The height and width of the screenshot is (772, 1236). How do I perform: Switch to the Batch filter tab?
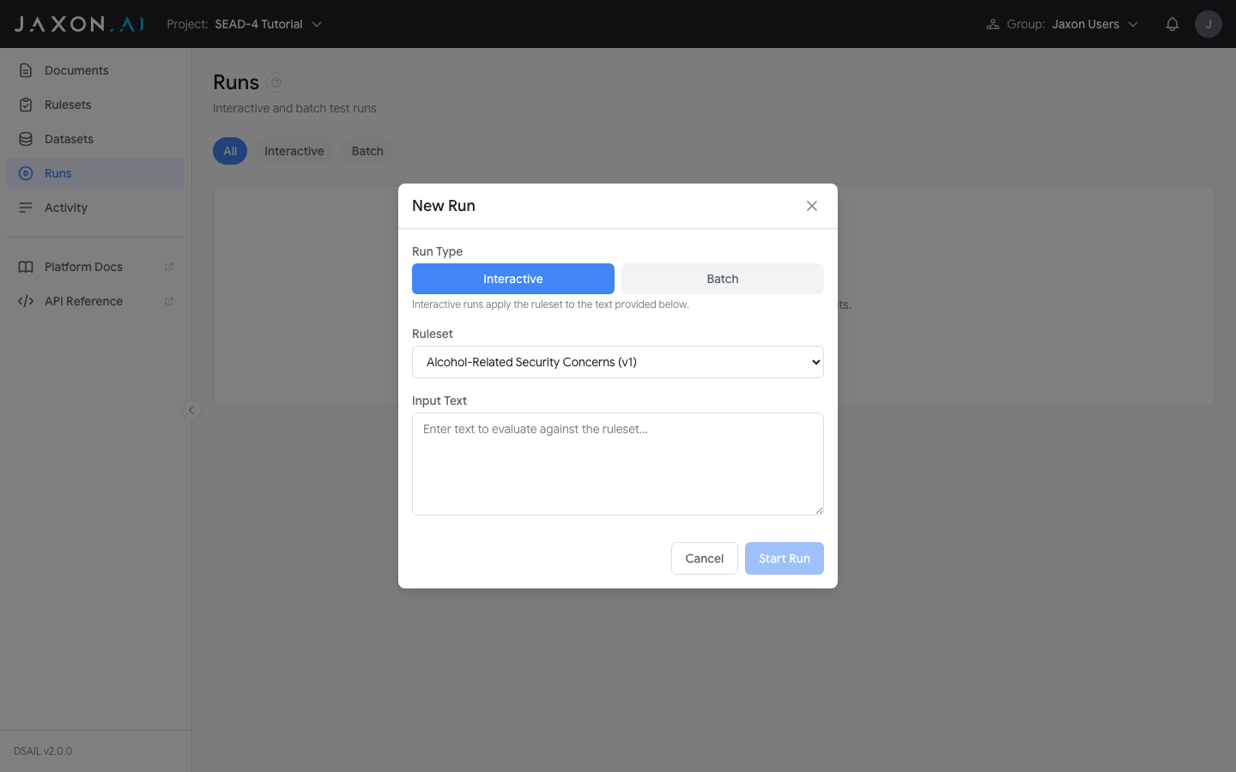[x=367, y=150]
